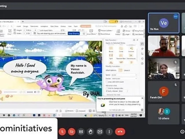
Task: Open Comment in the status bar
Action: [x=81, y=111]
